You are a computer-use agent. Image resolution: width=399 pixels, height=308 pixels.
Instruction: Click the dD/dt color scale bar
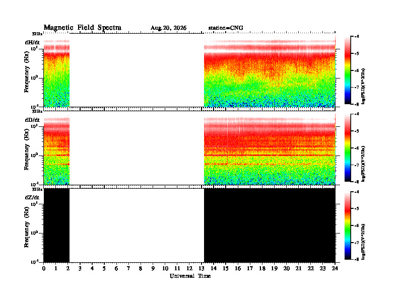348,147
